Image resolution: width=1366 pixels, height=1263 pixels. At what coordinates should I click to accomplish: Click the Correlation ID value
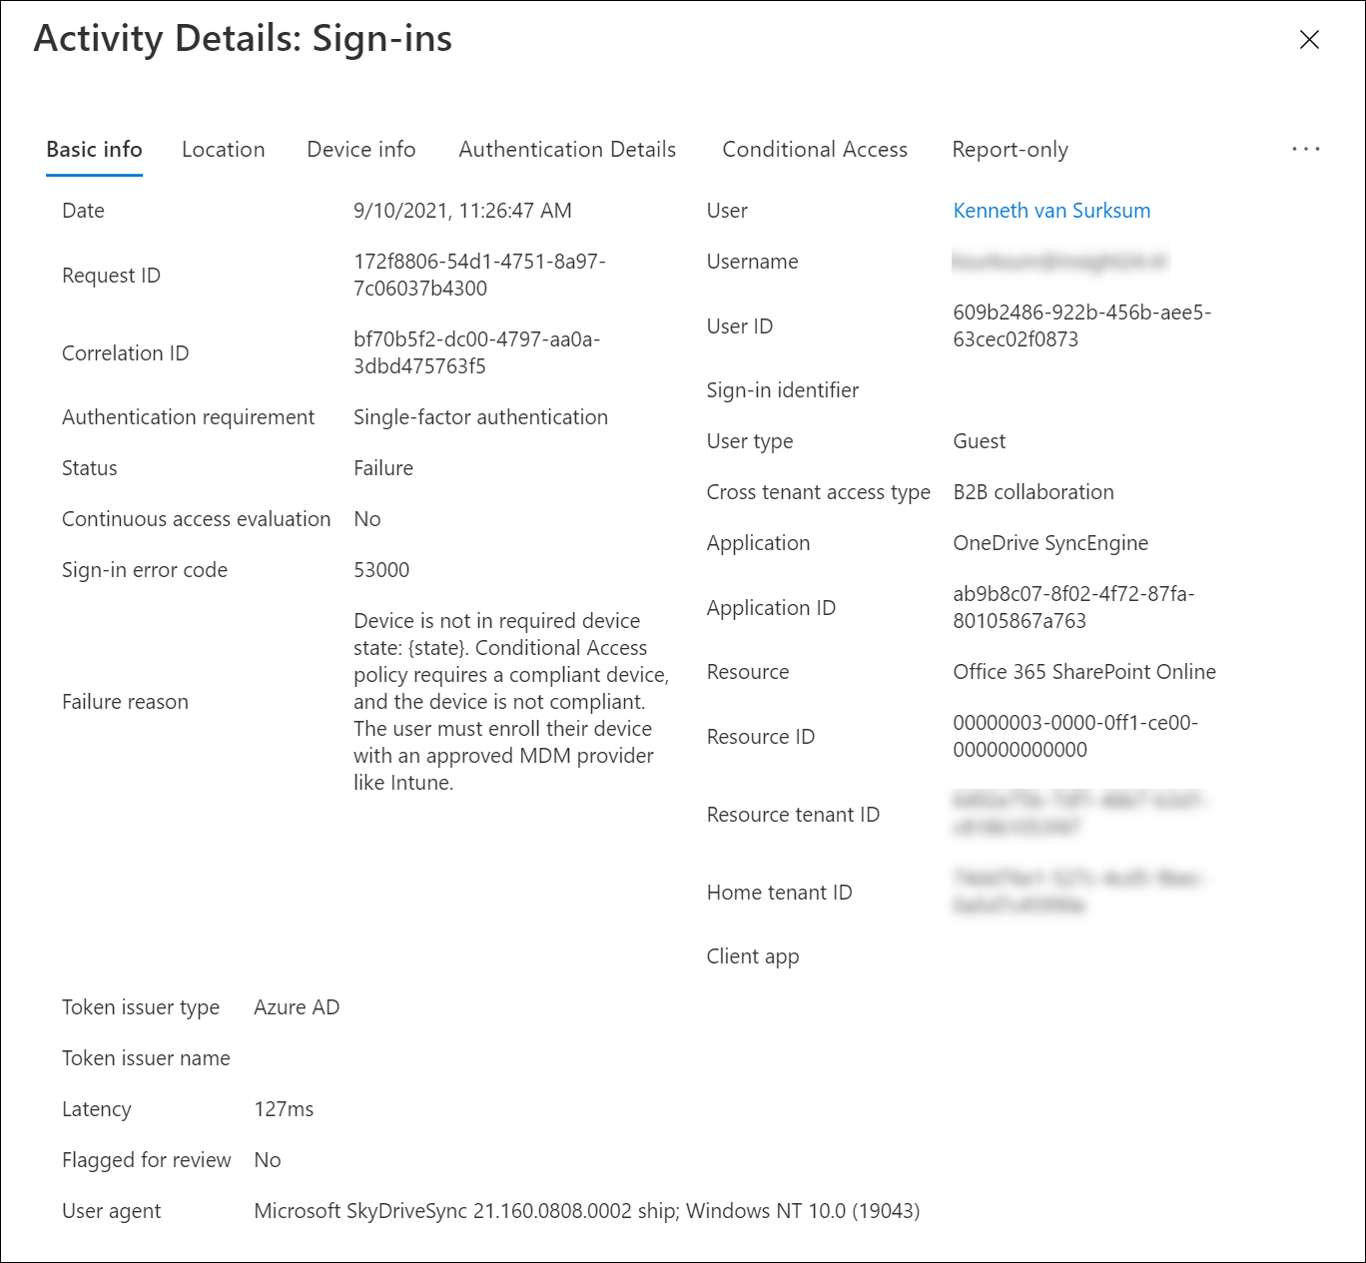[x=476, y=352]
